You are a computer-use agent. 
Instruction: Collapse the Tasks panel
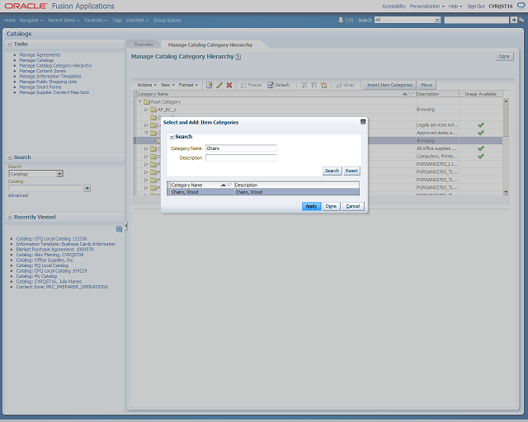pyautogui.click(x=10, y=44)
